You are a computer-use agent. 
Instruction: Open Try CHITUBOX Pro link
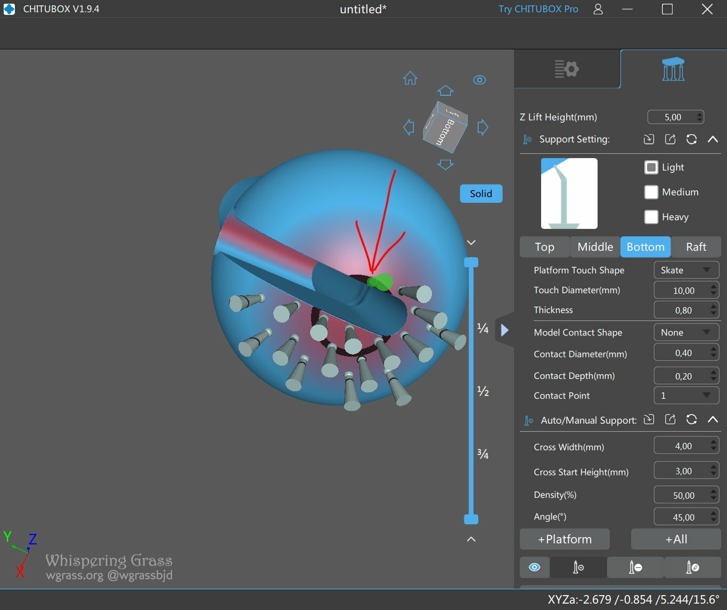coord(538,9)
